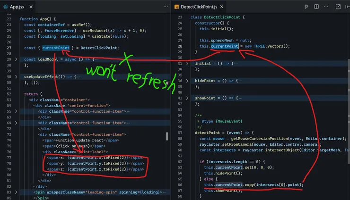Click the open-in-new-window icon in the top right
Image resolution: width=350 pixels, height=200 pixels.
(x=338, y=7)
